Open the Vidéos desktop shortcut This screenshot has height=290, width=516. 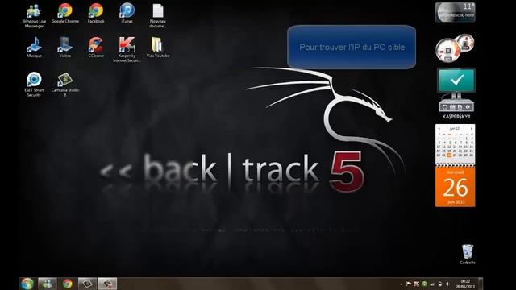64,48
